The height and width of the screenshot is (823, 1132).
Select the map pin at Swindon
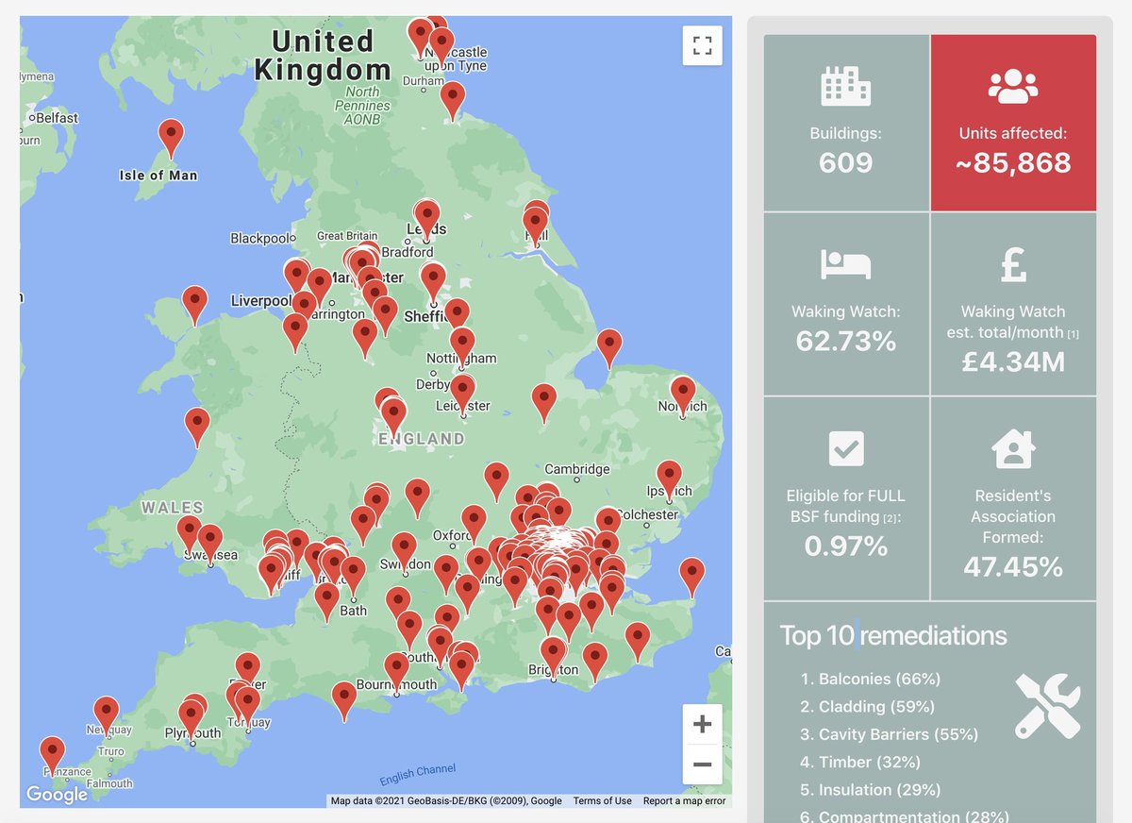[x=404, y=553]
